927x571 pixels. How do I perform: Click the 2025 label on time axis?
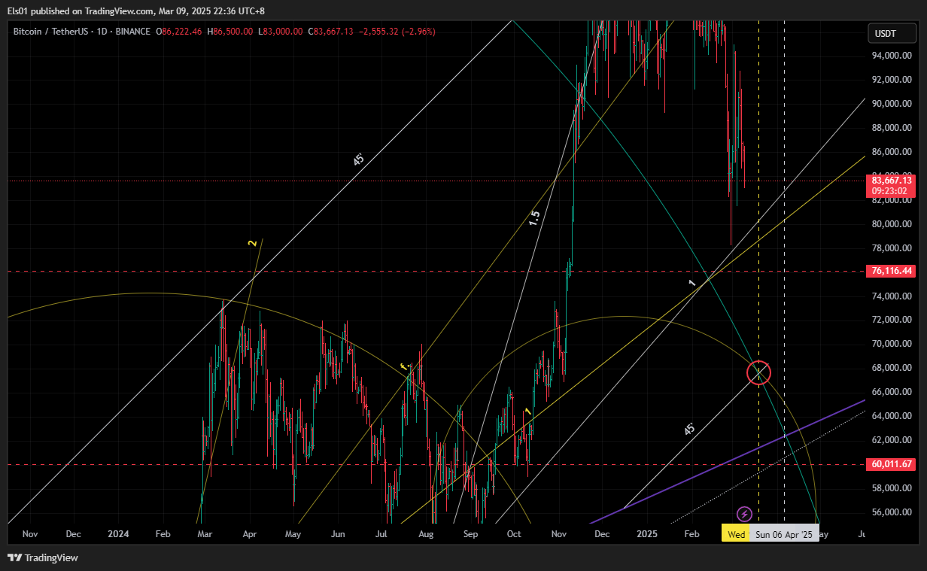click(x=647, y=534)
